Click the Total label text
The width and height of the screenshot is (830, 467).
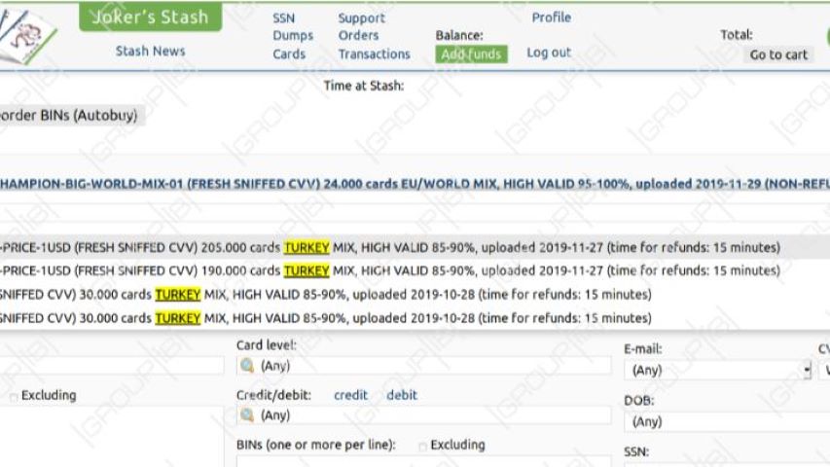point(737,35)
